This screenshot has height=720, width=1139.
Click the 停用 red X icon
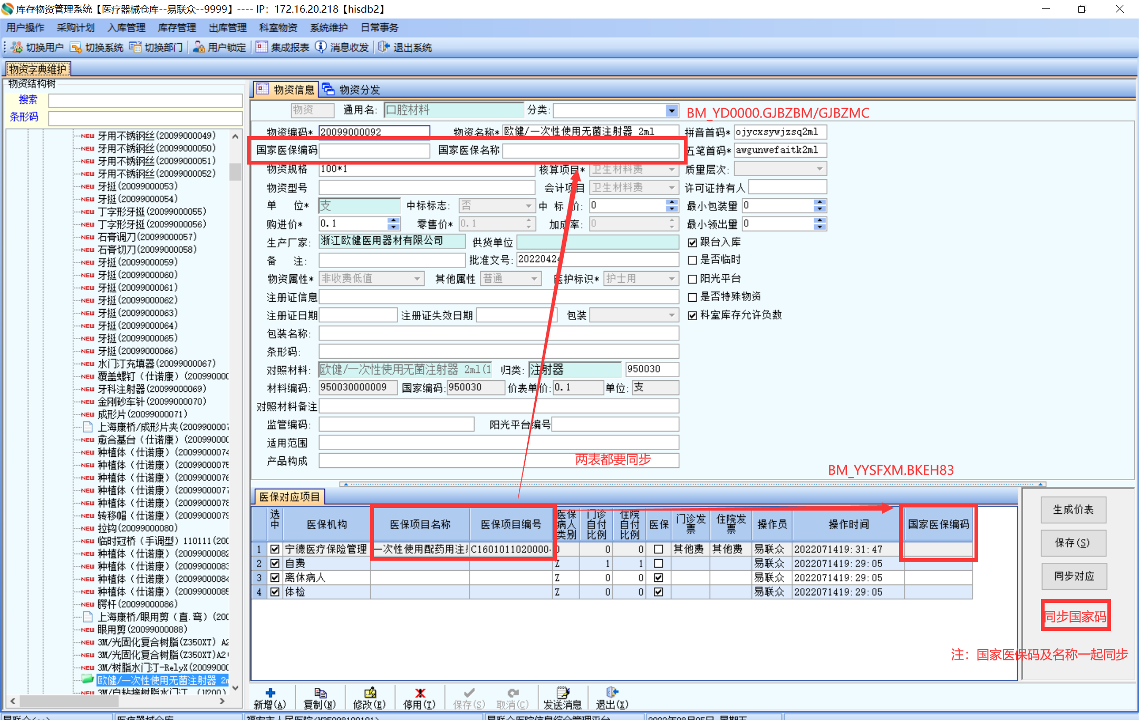420,693
